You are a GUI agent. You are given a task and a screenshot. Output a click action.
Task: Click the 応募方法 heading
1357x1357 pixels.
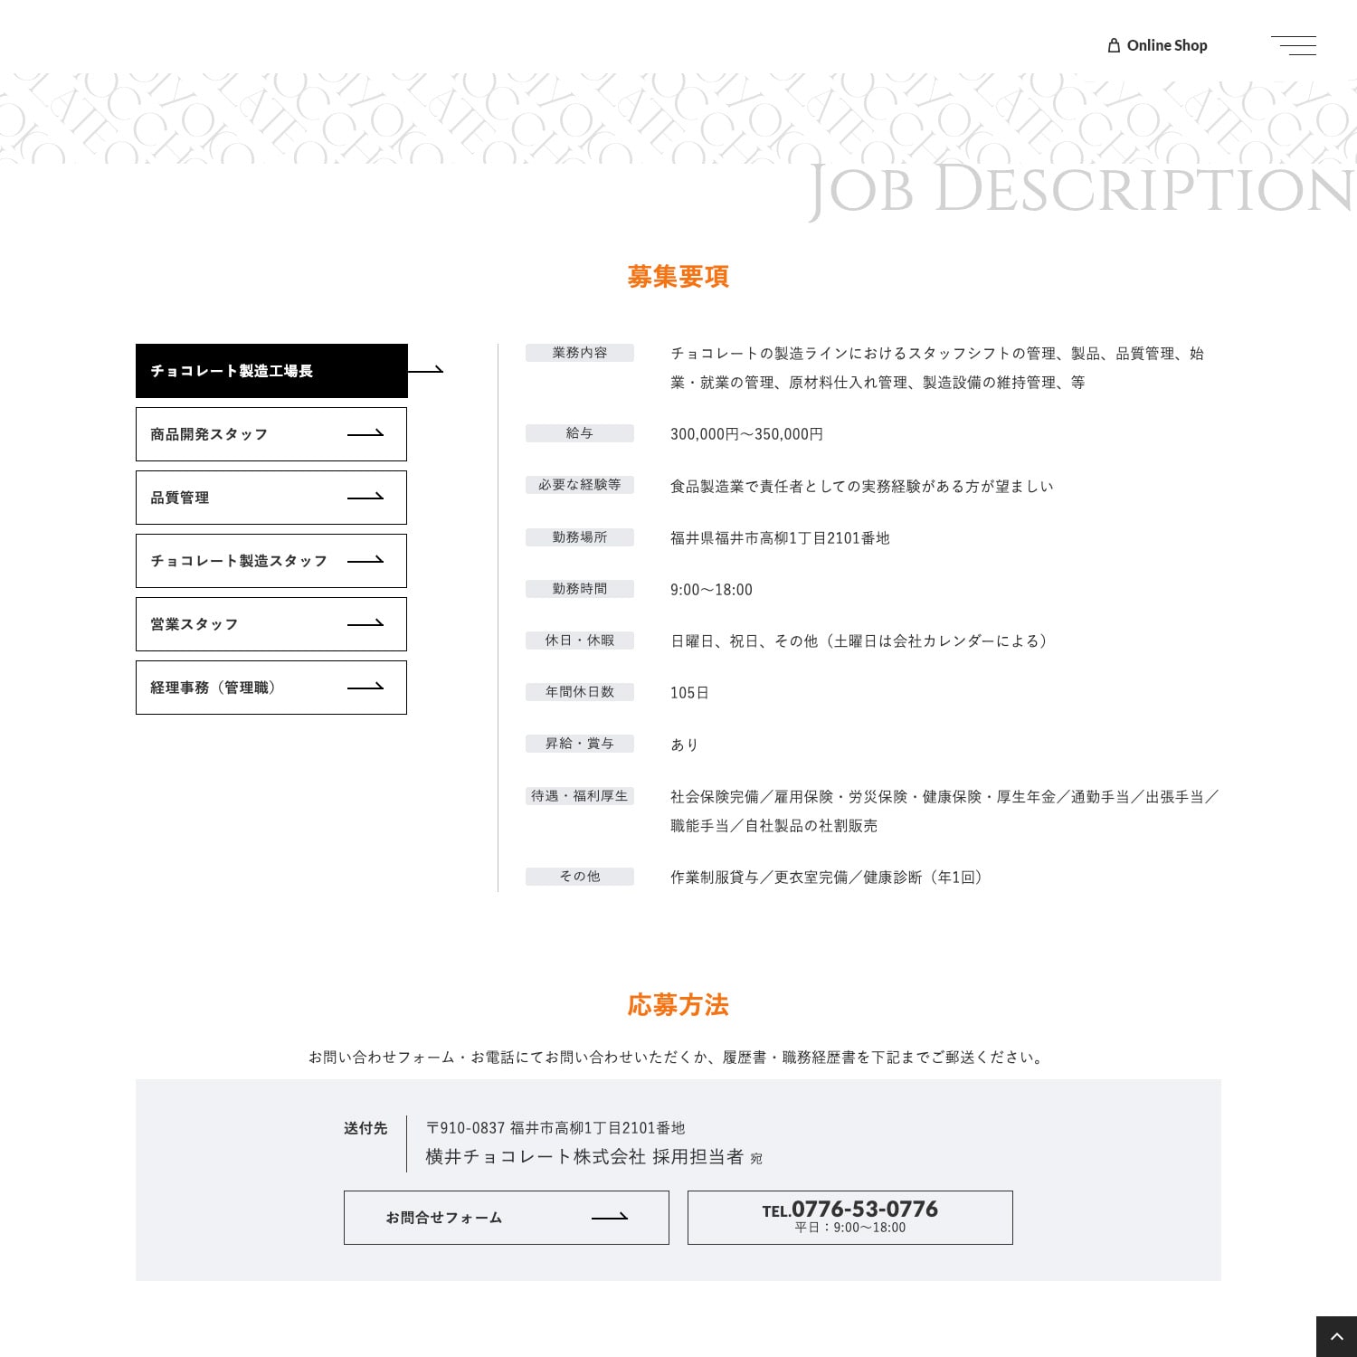678,1005
